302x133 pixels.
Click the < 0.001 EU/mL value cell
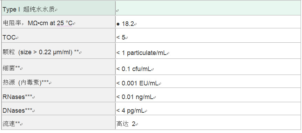(x=208, y=81)
